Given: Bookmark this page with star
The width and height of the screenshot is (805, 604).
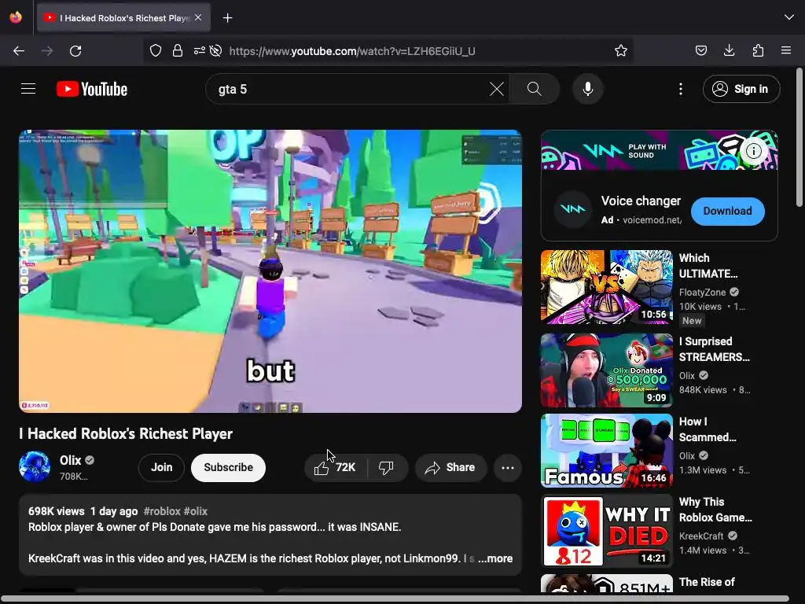Looking at the screenshot, I should pyautogui.click(x=621, y=50).
